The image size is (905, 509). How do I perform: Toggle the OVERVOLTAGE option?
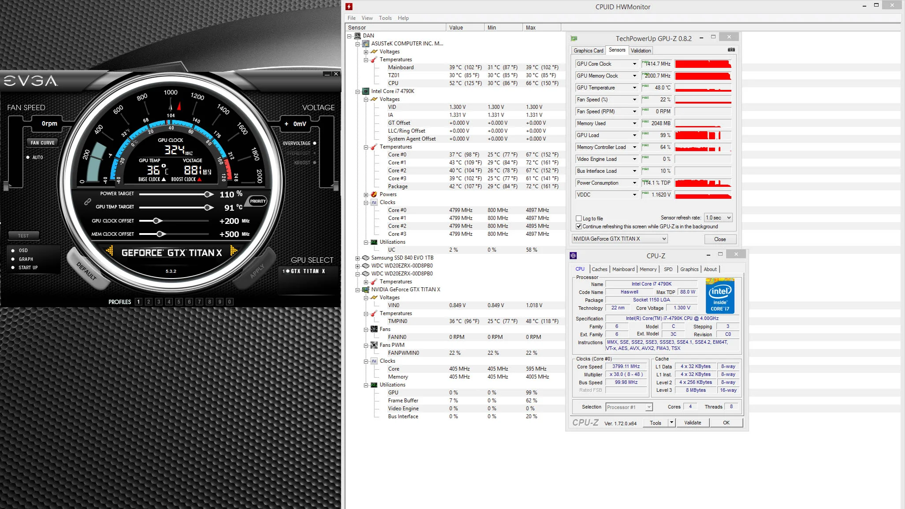click(314, 143)
